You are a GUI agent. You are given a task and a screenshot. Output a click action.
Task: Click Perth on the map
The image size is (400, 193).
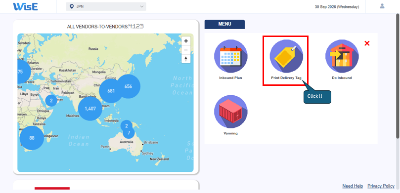point(105,147)
